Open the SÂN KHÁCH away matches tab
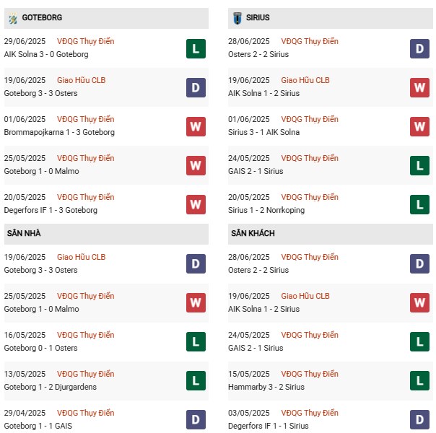The width and height of the screenshot is (436, 433). (x=253, y=234)
